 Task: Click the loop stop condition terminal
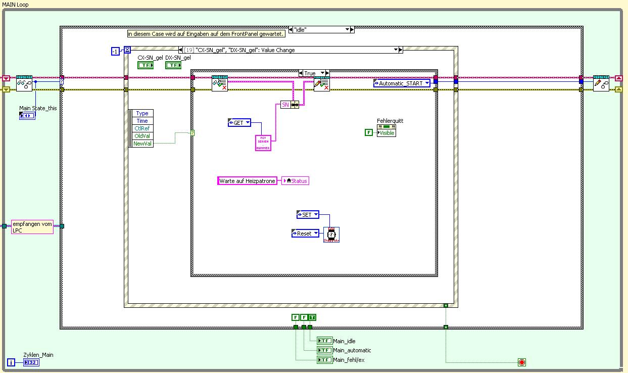tap(522, 362)
